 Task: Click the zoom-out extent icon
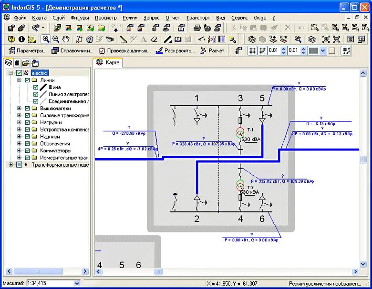pos(336,39)
